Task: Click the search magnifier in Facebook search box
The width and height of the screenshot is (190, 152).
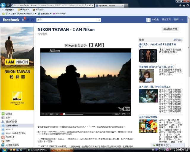Action: [99, 20]
